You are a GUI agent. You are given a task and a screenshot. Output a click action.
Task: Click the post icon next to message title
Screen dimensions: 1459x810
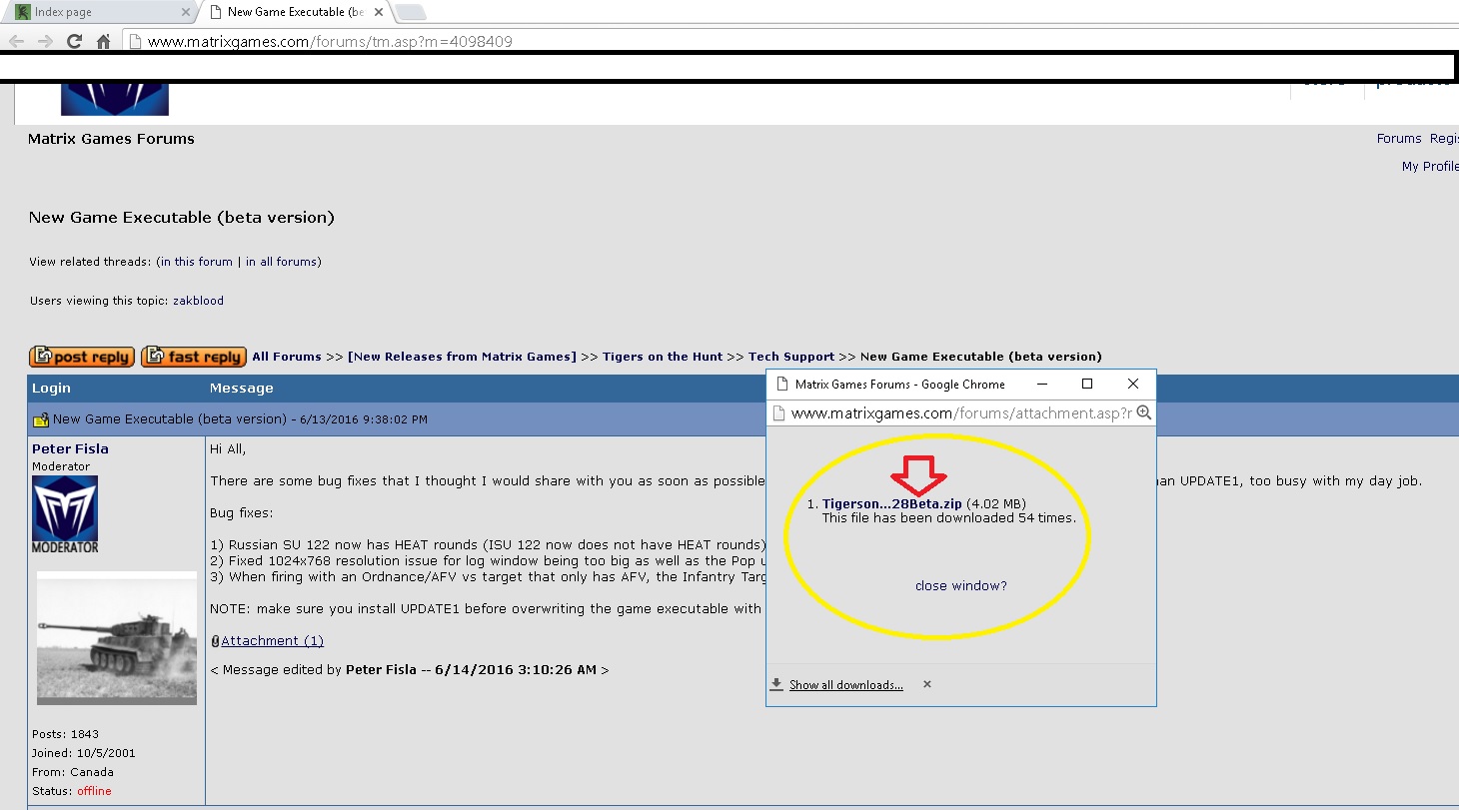click(x=41, y=420)
